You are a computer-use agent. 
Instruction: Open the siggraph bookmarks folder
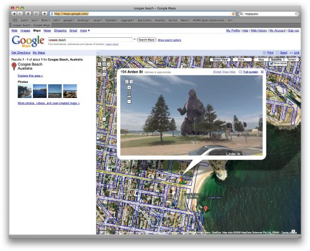128,20
